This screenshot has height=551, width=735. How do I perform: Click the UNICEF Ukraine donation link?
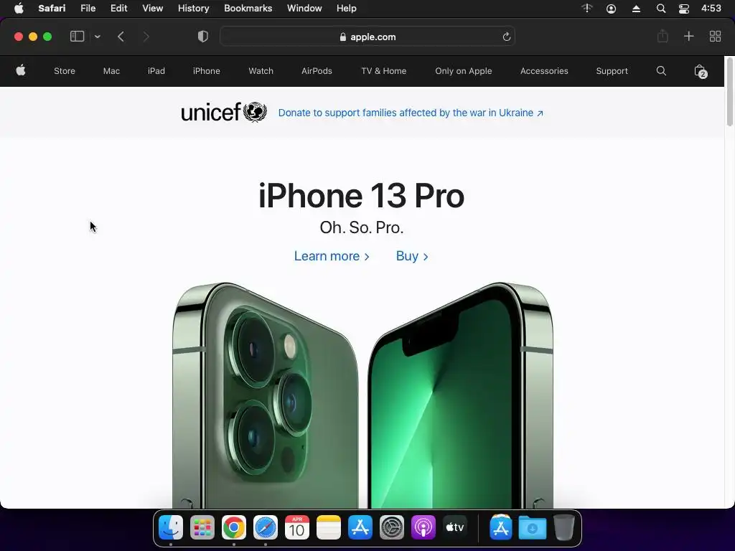coord(411,113)
